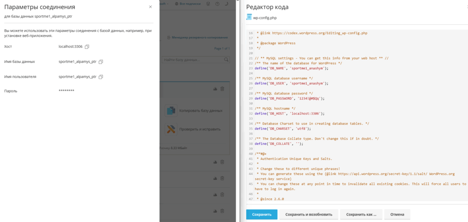Click the trash icon in the first database row

(x=222, y=89)
